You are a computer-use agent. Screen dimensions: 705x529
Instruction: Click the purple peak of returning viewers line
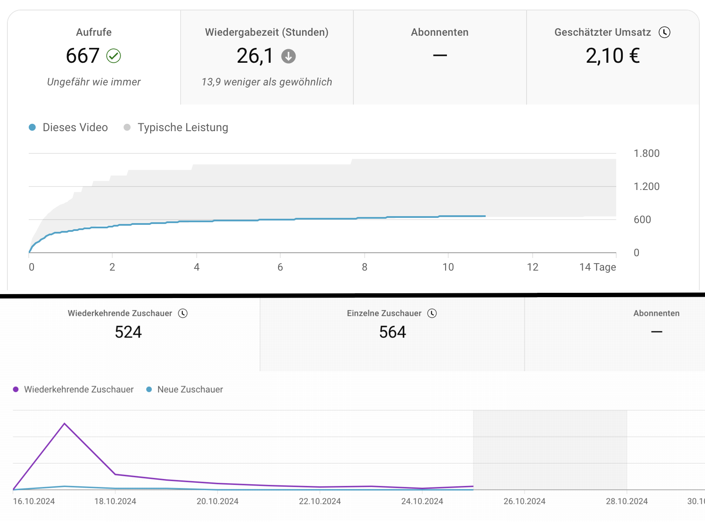(64, 423)
